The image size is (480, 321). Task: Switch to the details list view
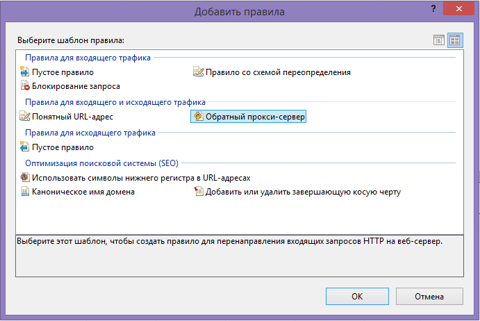click(x=439, y=40)
